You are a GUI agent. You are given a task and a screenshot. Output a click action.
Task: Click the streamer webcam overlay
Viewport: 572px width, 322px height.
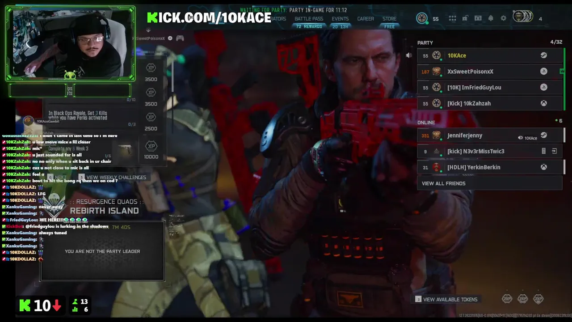coord(70,43)
